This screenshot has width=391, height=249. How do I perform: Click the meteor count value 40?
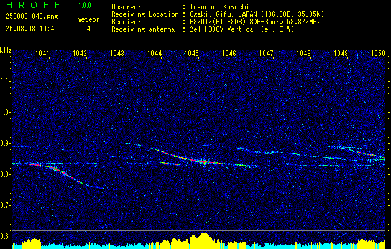(90, 29)
